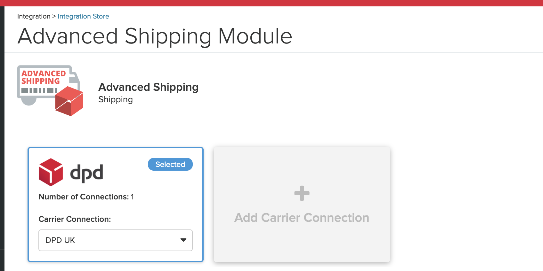Click the red parcel box in logo
This screenshot has height=271, width=543.
69,101
